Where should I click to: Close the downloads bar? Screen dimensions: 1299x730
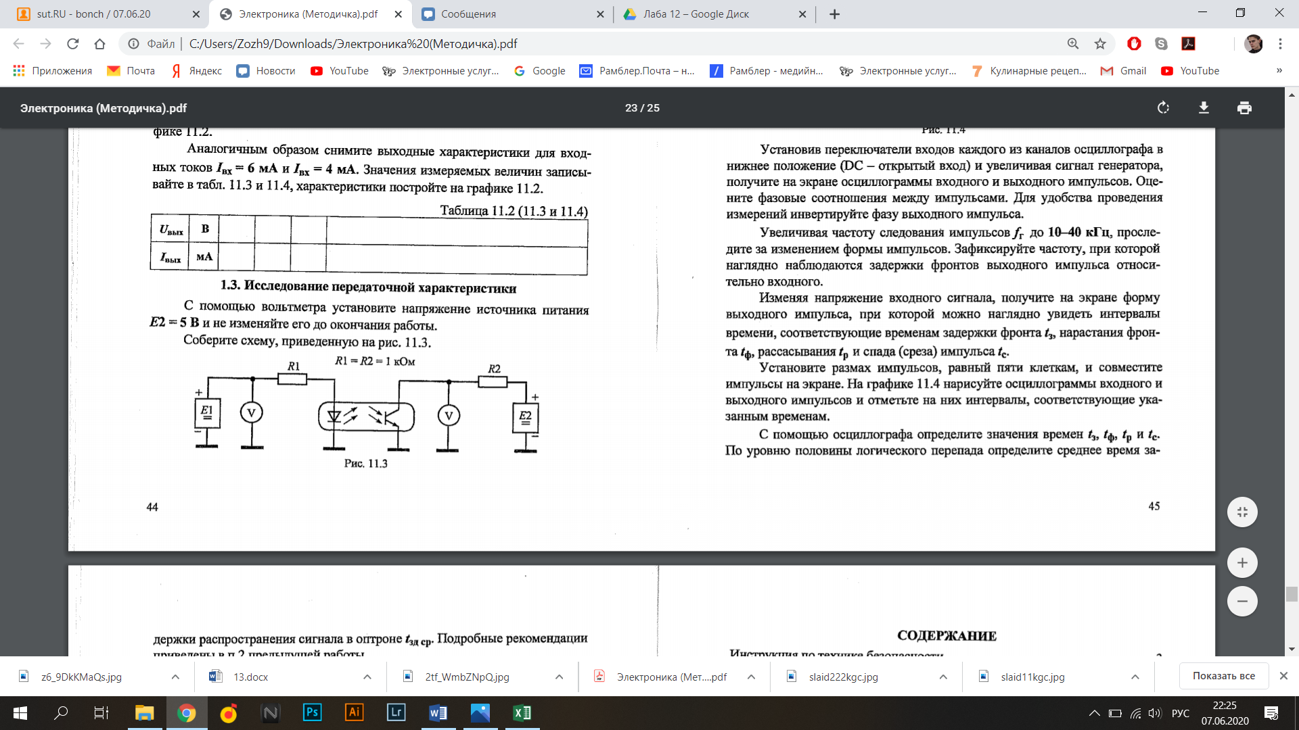[1283, 676]
